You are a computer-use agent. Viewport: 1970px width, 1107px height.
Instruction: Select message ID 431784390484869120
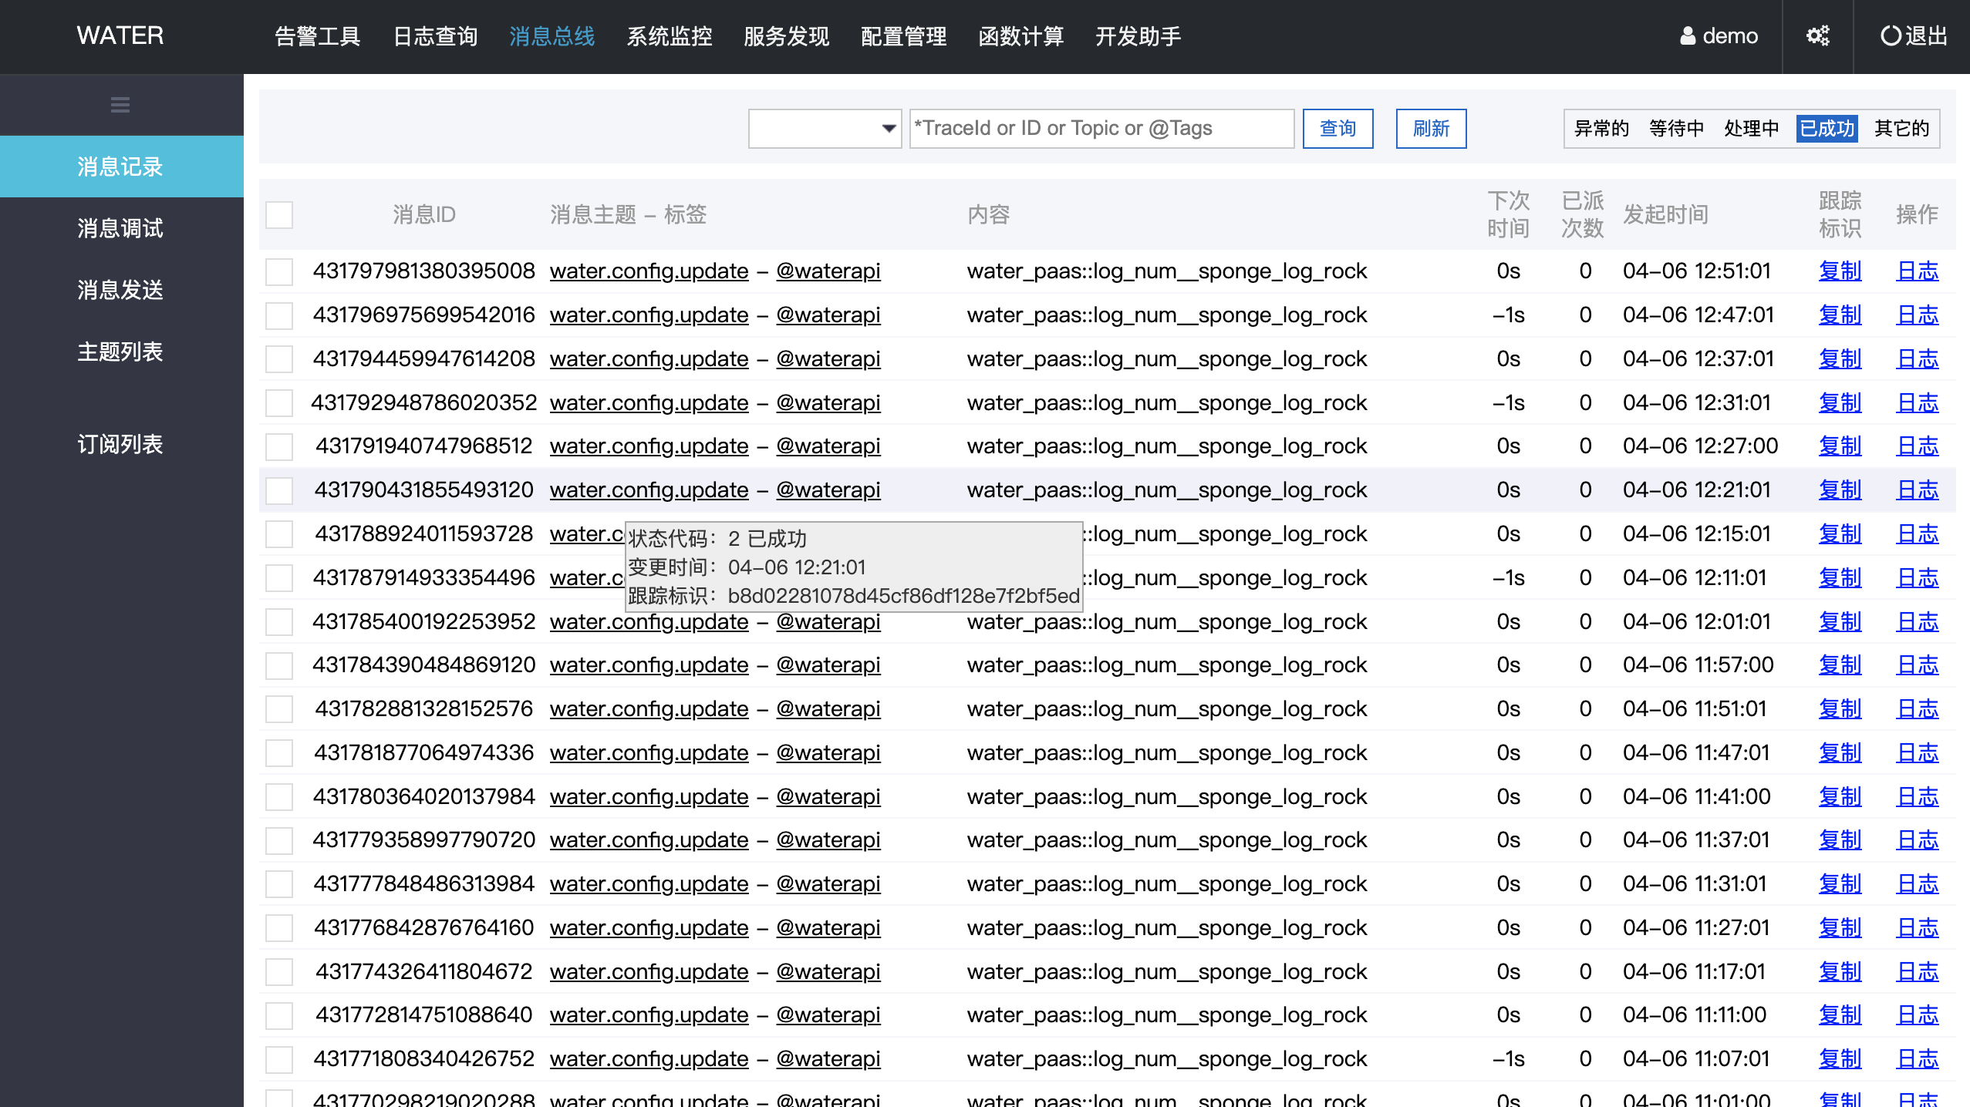click(423, 665)
